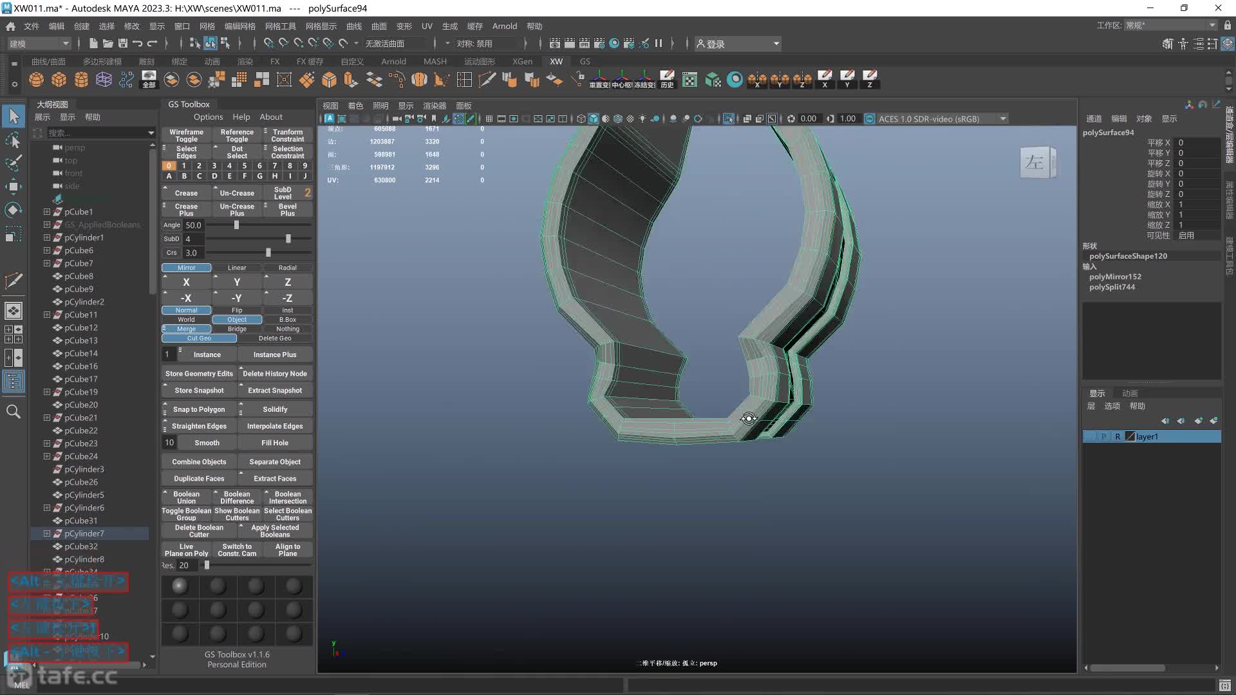Choose the Scale tool in toolbox

[14, 233]
